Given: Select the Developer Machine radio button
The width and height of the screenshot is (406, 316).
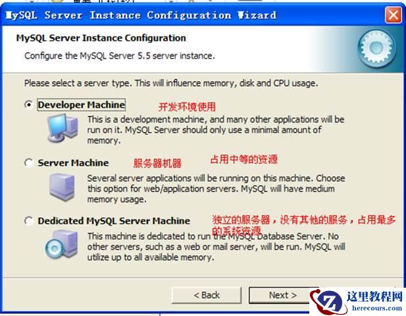Looking at the screenshot, I should [x=28, y=105].
